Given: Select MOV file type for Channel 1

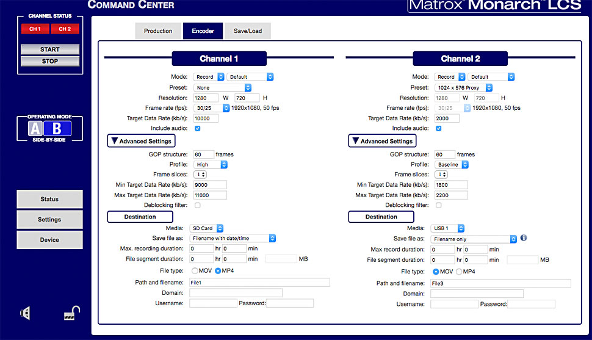Looking at the screenshot, I should tap(195, 270).
